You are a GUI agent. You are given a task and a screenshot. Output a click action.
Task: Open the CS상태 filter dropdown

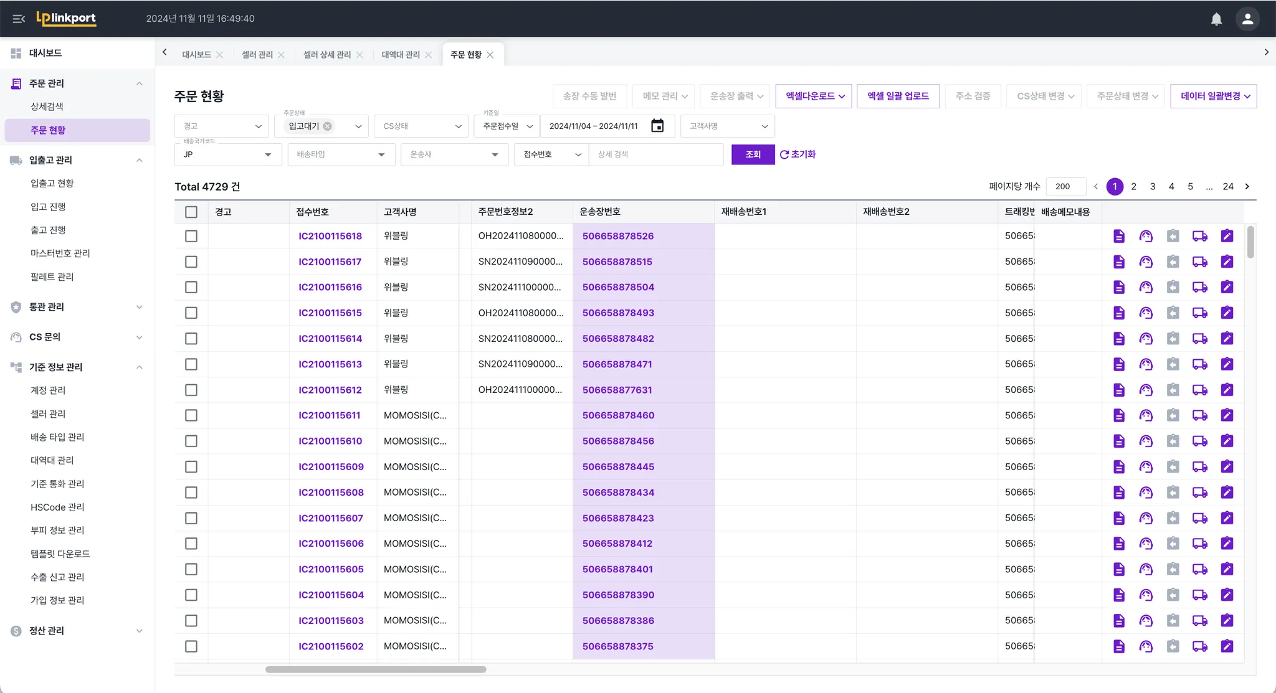point(421,126)
